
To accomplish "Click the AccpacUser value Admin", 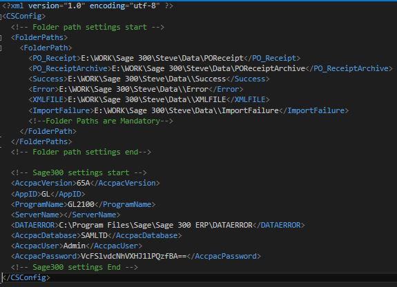I will pos(75,246).
